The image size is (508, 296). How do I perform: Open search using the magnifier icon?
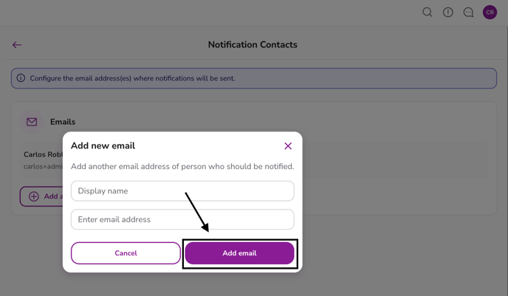pos(428,12)
